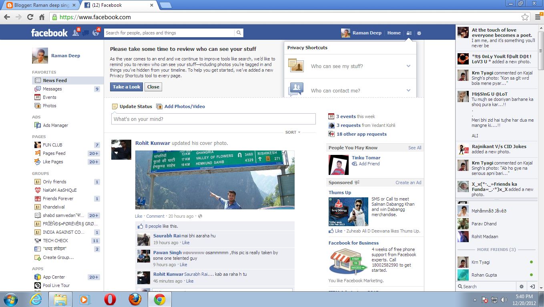The height and width of the screenshot is (307, 544).
Task: Click the magnifier icon in Facebook search bar
Action: pos(238,32)
